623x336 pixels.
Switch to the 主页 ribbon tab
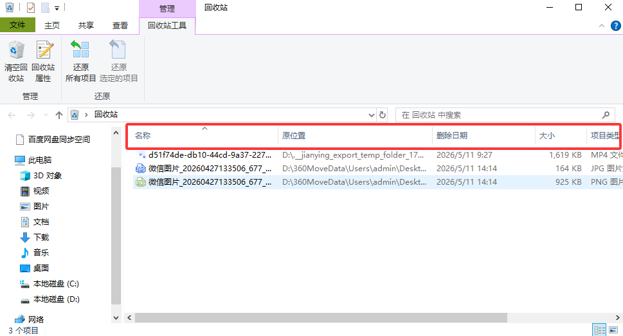pyautogui.click(x=51, y=26)
